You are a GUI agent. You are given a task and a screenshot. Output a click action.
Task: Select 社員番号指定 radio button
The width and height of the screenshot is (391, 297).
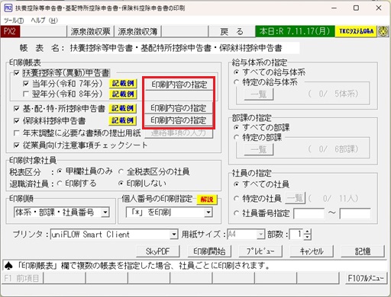point(236,213)
